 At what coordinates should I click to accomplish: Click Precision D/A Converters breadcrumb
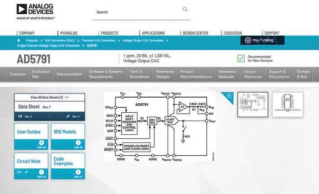pyautogui.click(x=98, y=41)
